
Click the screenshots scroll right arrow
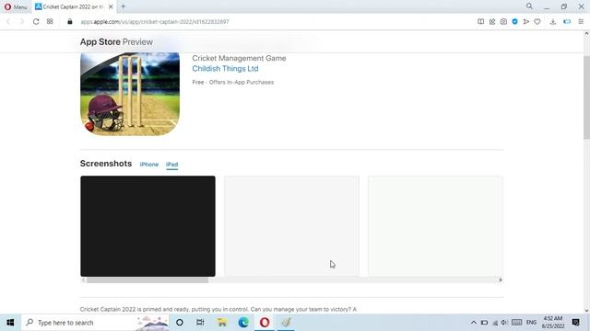(500, 280)
